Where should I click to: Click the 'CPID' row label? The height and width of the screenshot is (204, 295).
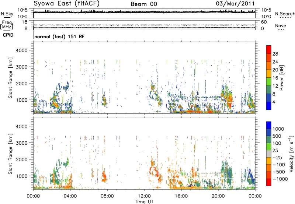[x=8, y=35]
